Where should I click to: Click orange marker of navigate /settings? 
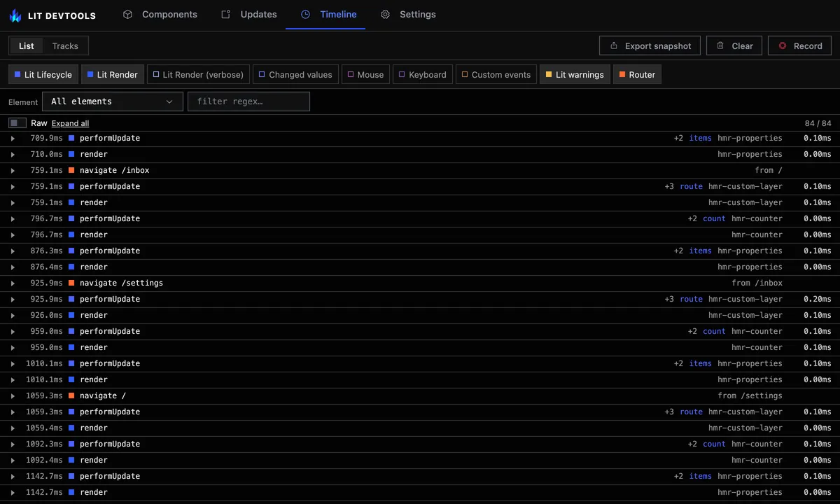(71, 283)
